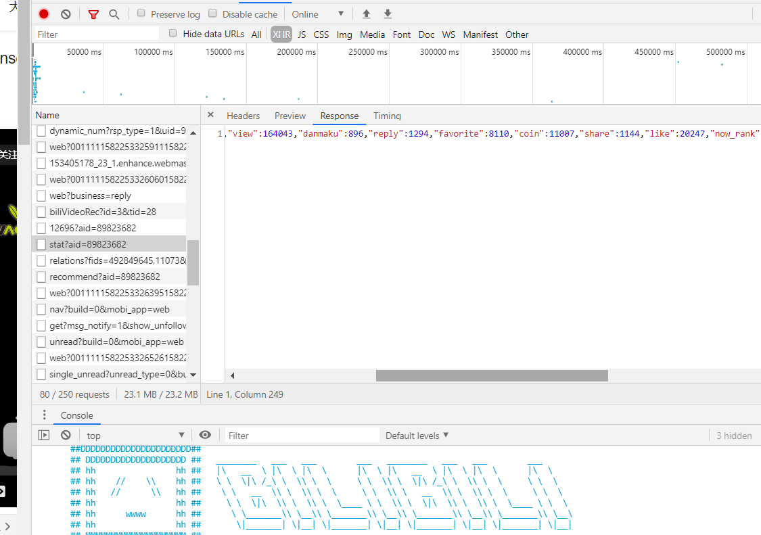Image resolution: width=761 pixels, height=535 pixels.
Task: Filter requests by All types
Action: pos(257,34)
